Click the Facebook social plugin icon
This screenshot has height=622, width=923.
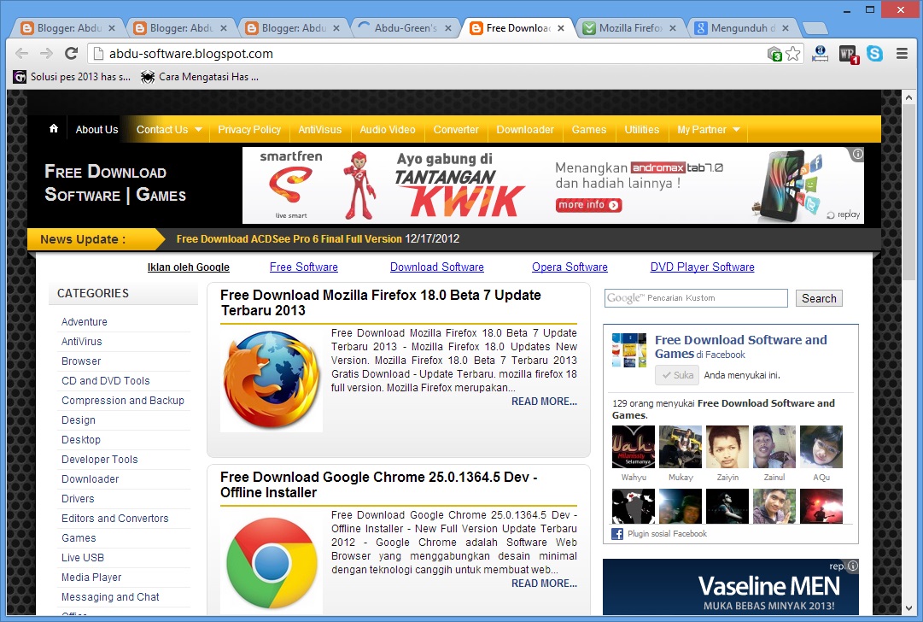pyautogui.click(x=617, y=534)
